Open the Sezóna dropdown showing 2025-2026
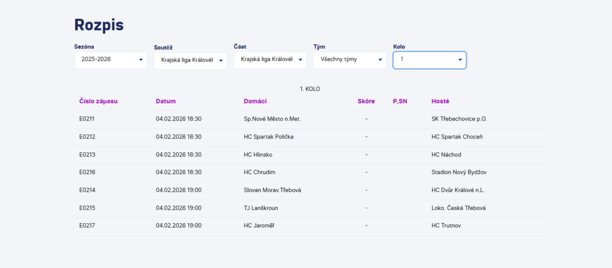Image resolution: width=612 pixels, height=268 pixels. pos(111,60)
